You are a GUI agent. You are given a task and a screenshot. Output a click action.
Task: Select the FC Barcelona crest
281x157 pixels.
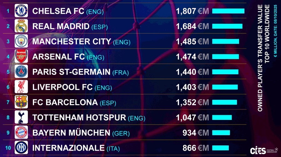point(21,102)
